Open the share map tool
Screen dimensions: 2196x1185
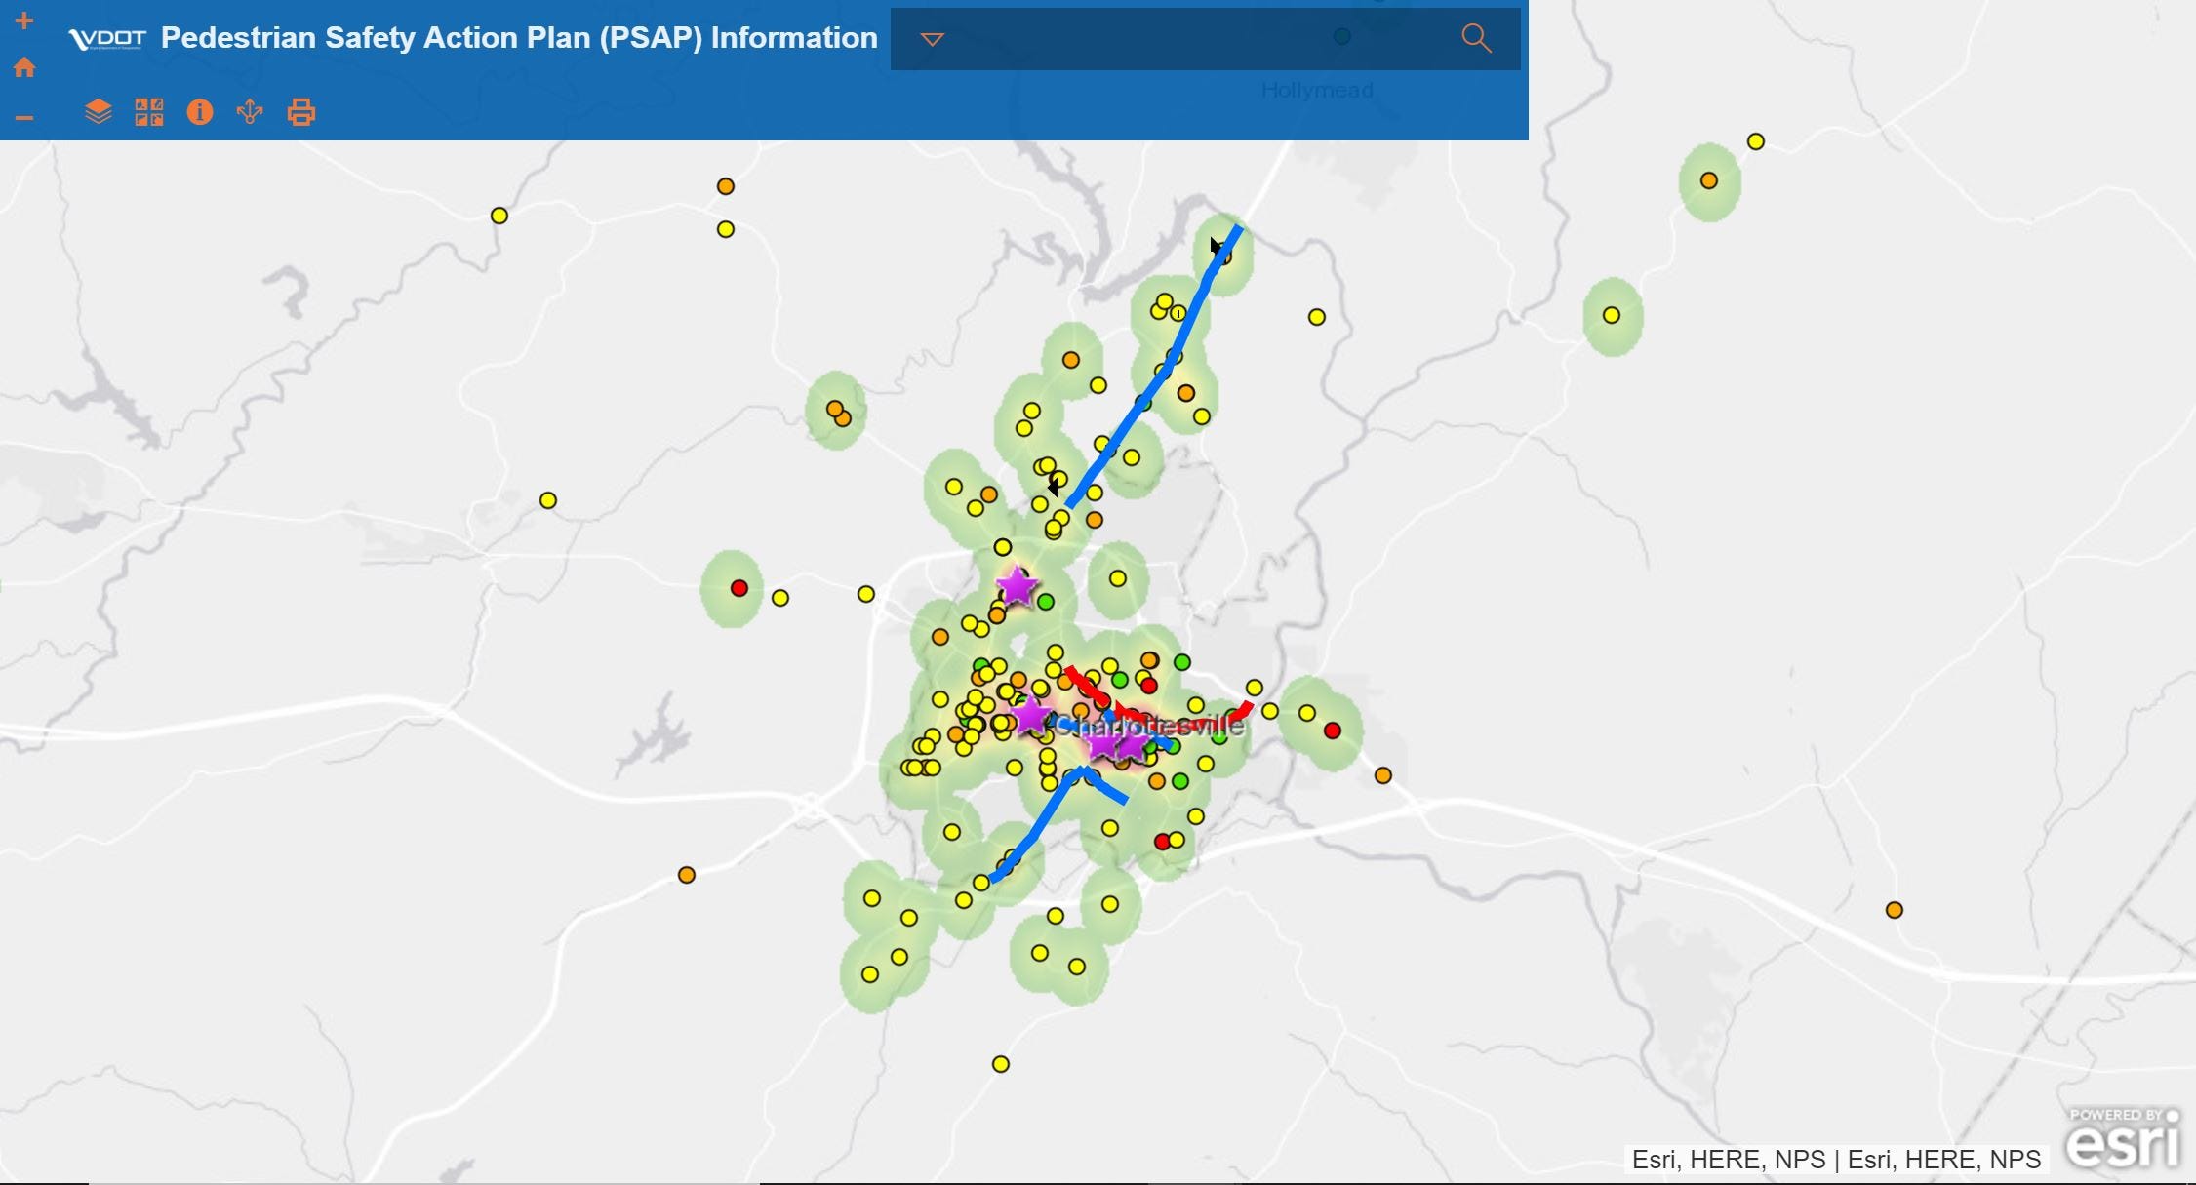click(250, 112)
